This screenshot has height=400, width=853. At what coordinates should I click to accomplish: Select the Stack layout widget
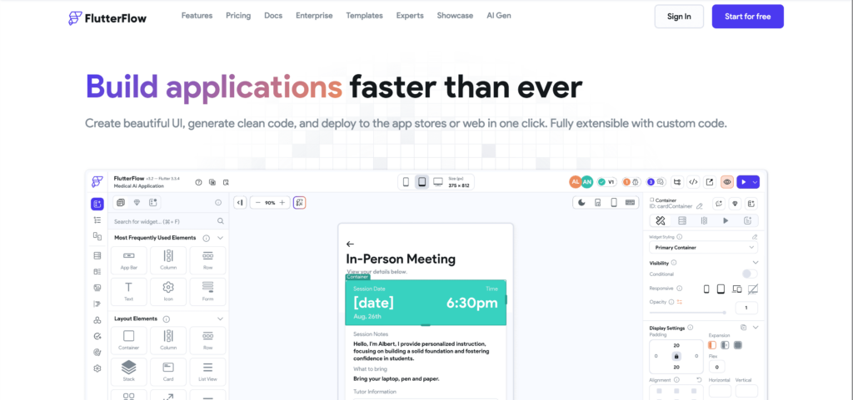[x=129, y=373]
